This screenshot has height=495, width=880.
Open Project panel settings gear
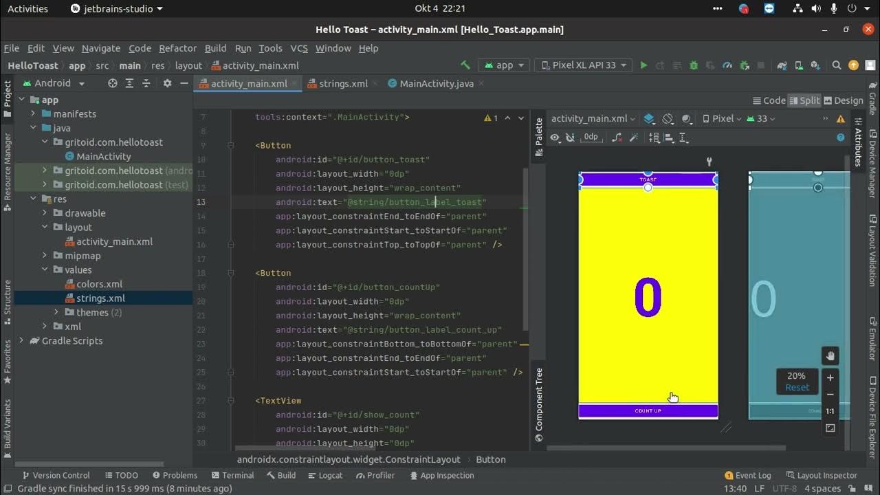point(167,83)
